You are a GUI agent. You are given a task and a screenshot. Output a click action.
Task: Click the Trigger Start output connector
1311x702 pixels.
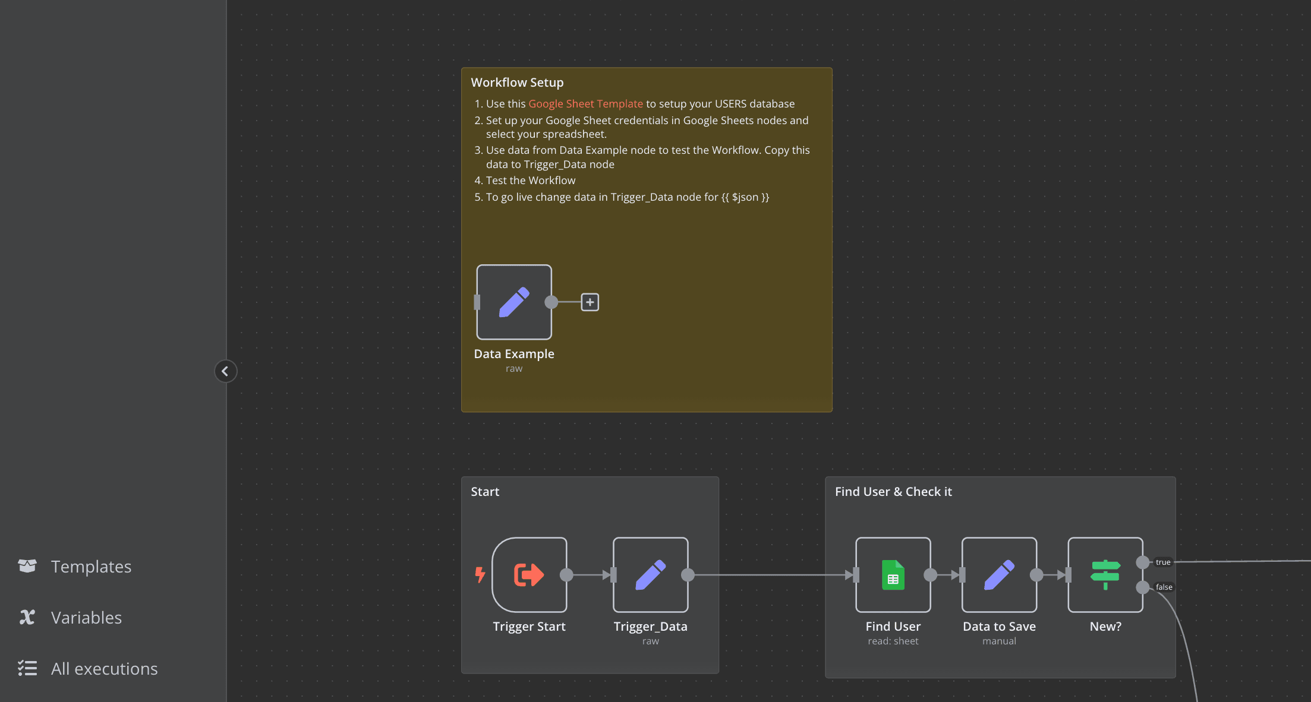tap(566, 575)
